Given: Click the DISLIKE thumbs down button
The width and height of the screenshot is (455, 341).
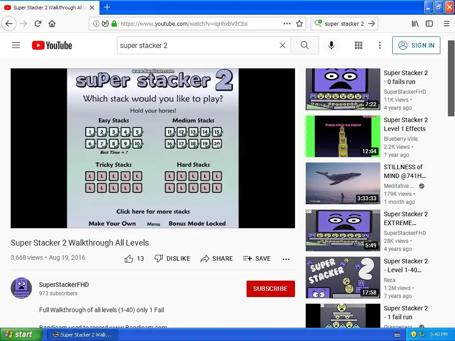Looking at the screenshot, I should [172, 258].
